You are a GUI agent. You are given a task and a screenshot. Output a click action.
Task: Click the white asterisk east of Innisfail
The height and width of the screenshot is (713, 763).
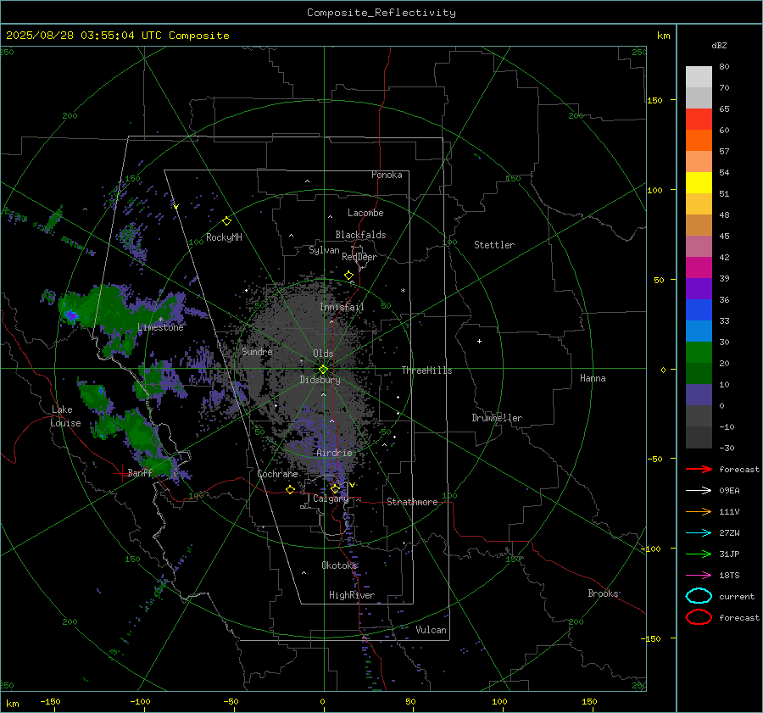click(x=403, y=291)
